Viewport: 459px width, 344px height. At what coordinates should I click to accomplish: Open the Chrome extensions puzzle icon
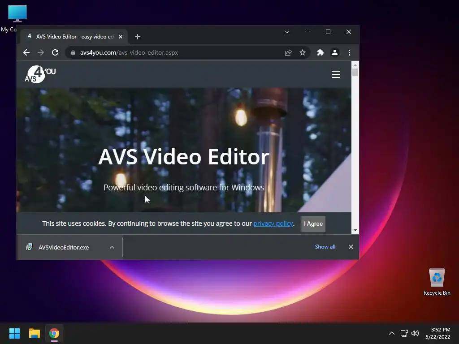pos(320,53)
